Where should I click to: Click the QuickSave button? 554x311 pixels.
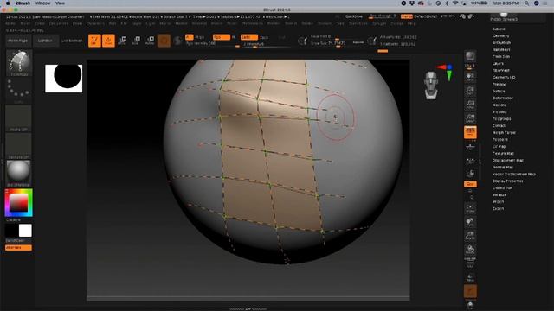pyautogui.click(x=353, y=16)
